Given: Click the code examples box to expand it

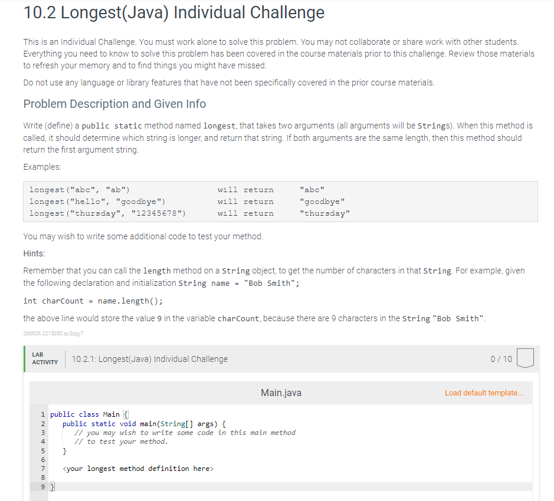Looking at the screenshot, I should pyautogui.click(x=281, y=201).
